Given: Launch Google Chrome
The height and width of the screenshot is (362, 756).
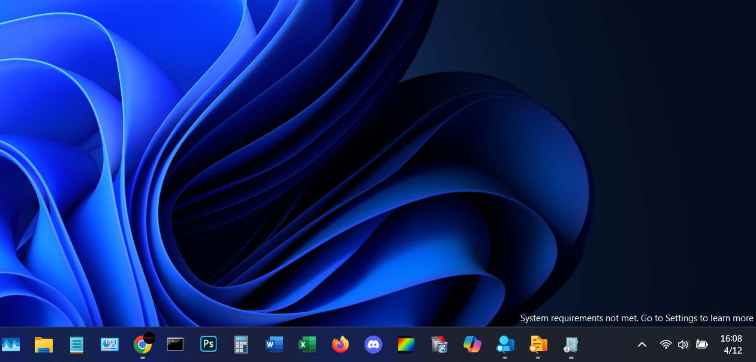Looking at the screenshot, I should (x=142, y=344).
